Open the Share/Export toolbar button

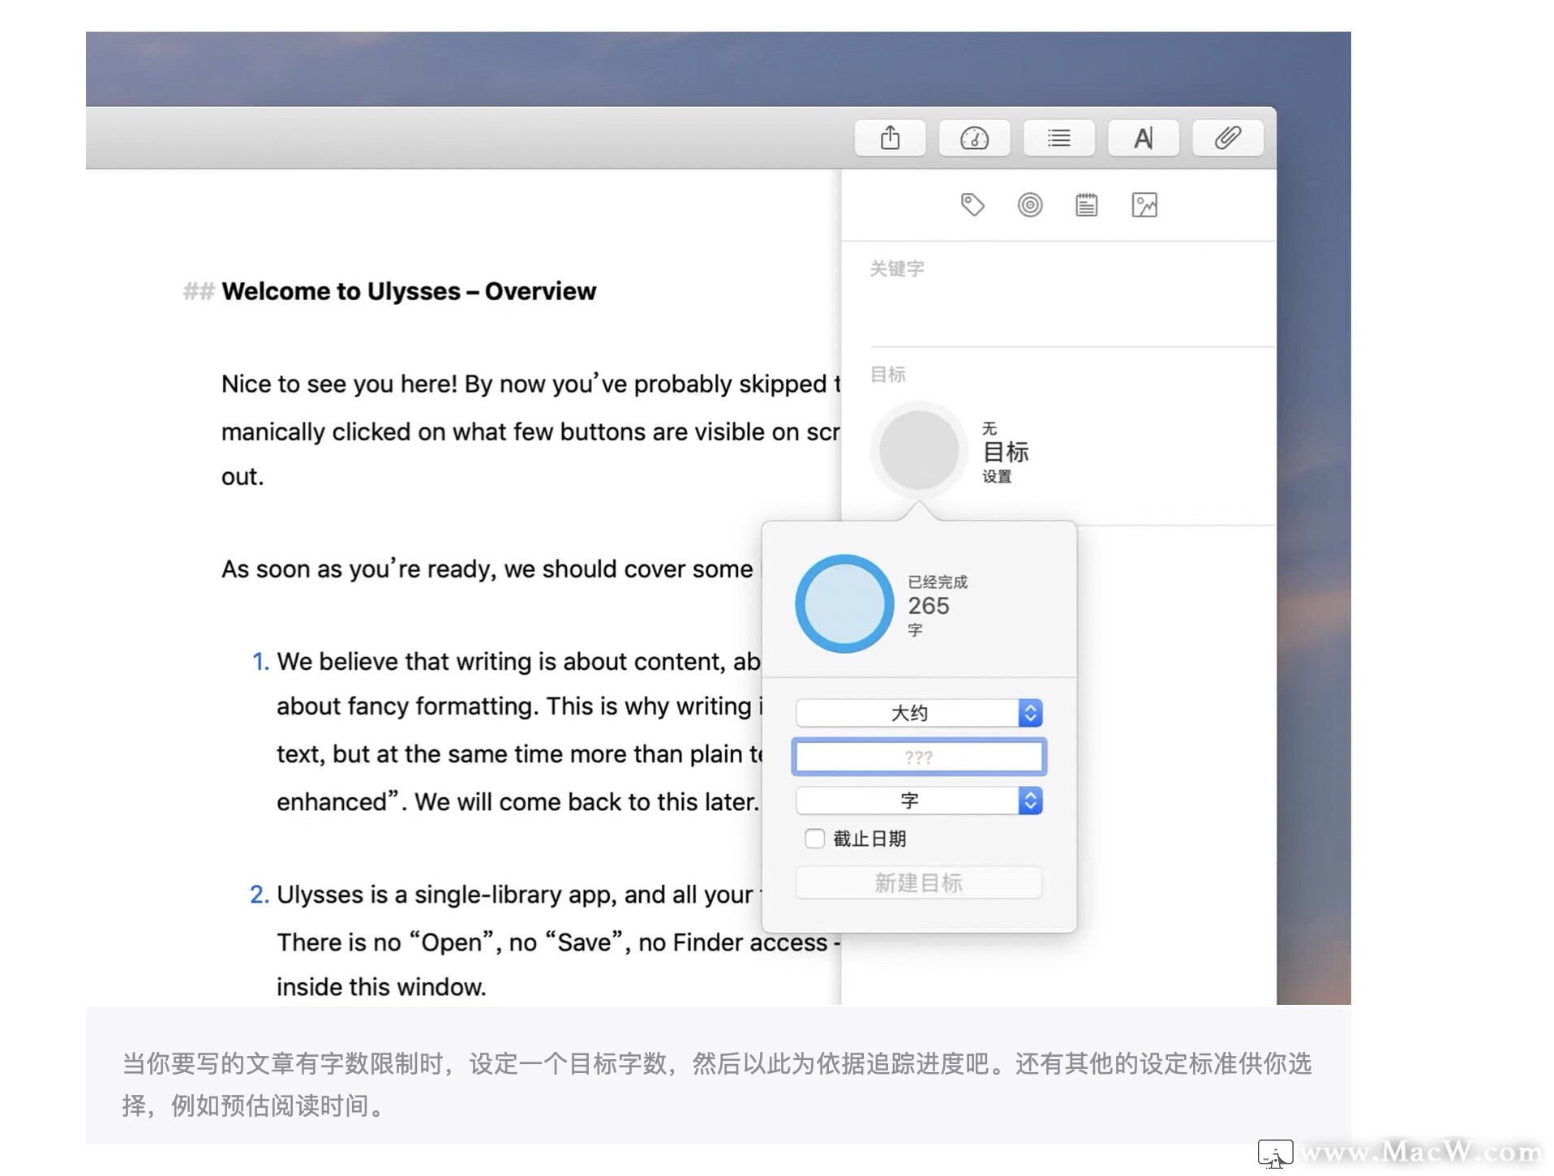click(x=890, y=138)
